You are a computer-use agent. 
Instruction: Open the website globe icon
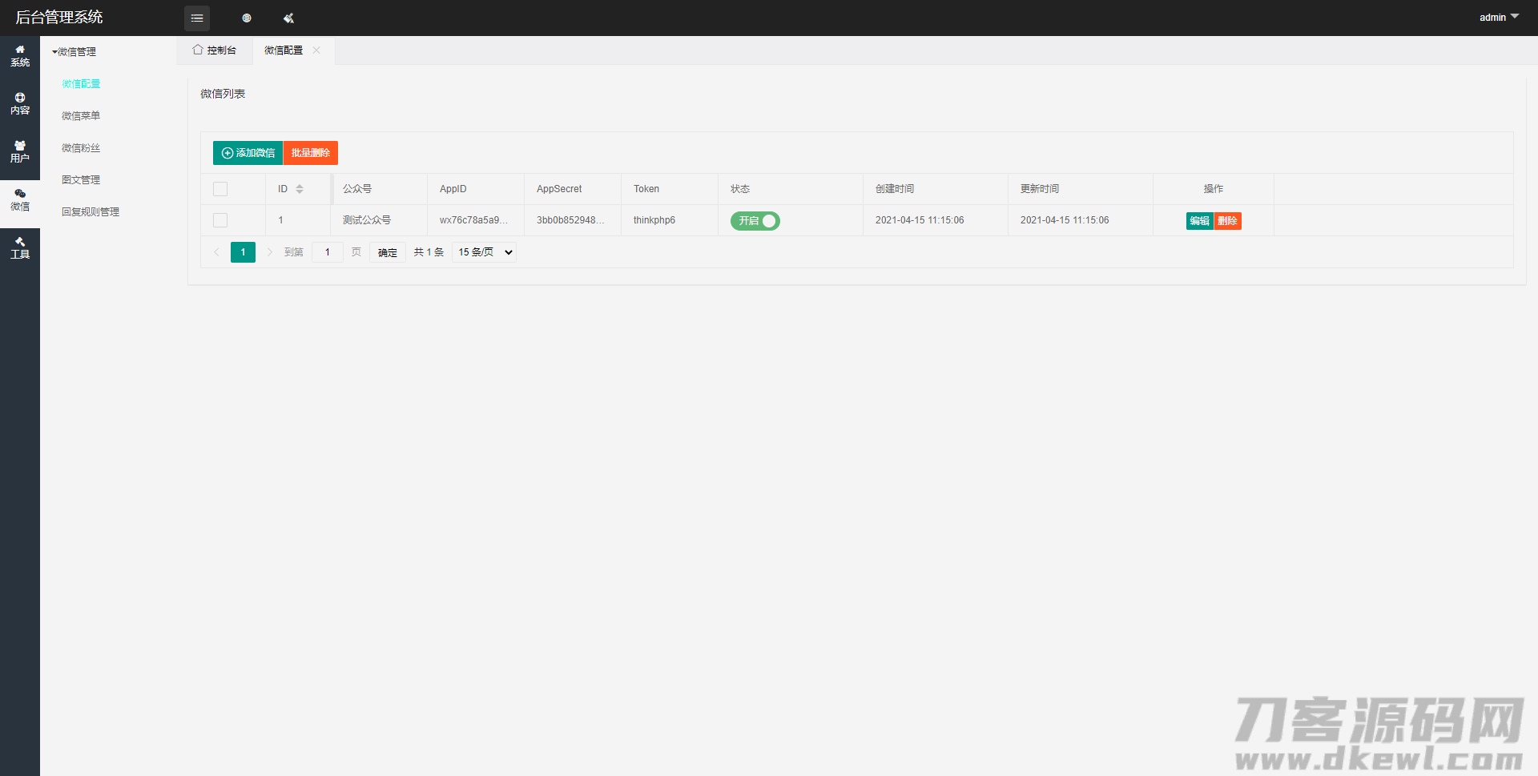click(247, 18)
